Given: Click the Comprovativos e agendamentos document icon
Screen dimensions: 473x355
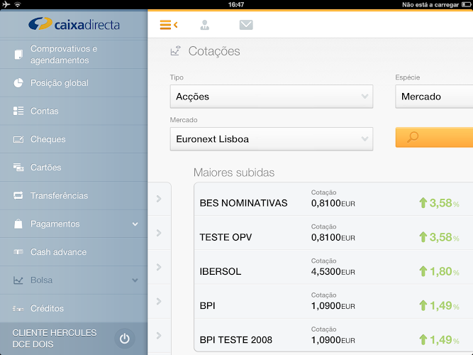Looking at the screenshot, I should click(x=18, y=55).
